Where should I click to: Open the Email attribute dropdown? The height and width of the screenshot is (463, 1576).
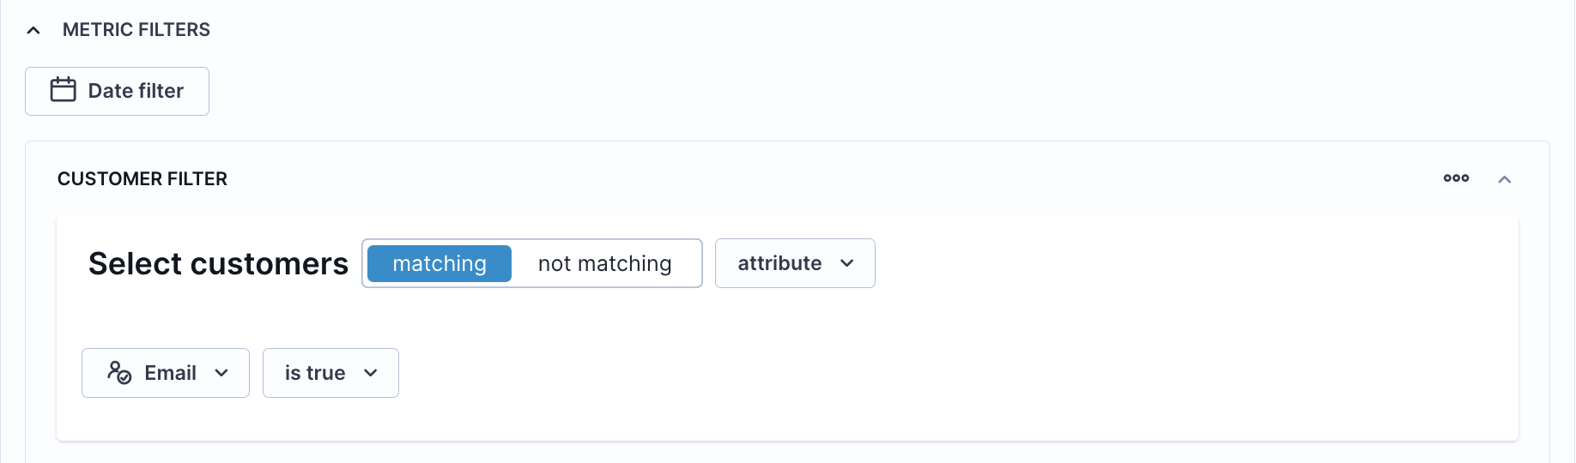pyautogui.click(x=166, y=373)
